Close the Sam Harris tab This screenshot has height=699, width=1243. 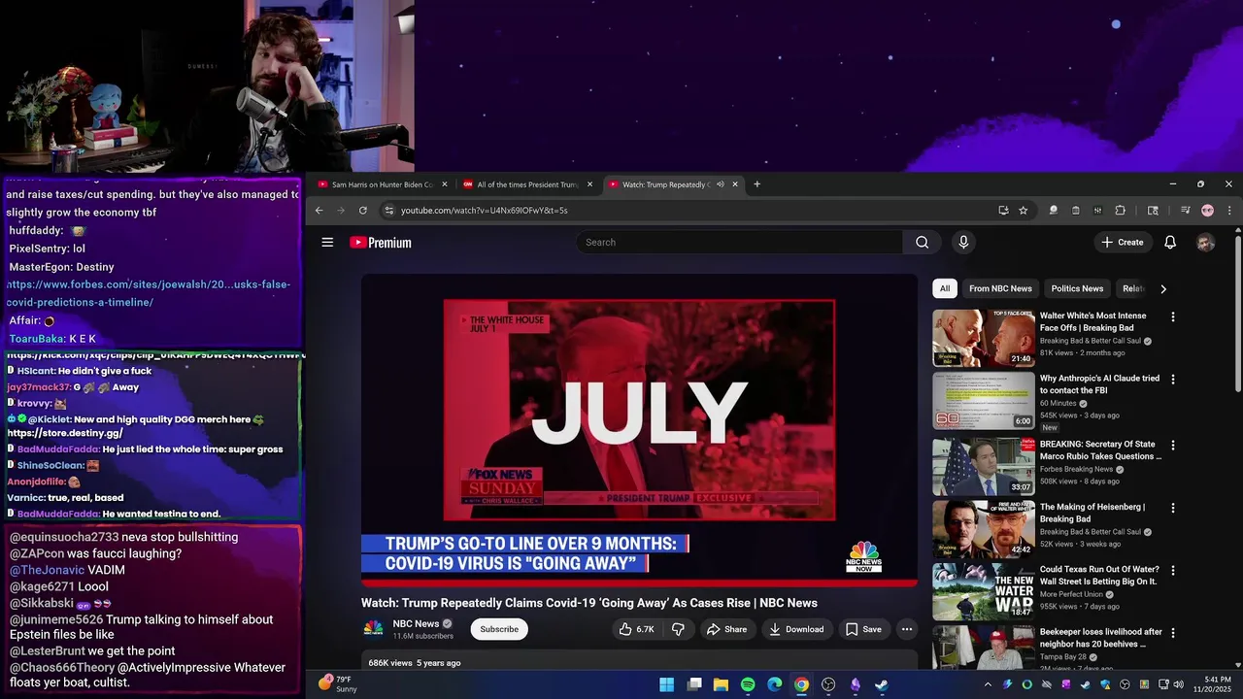tap(445, 184)
